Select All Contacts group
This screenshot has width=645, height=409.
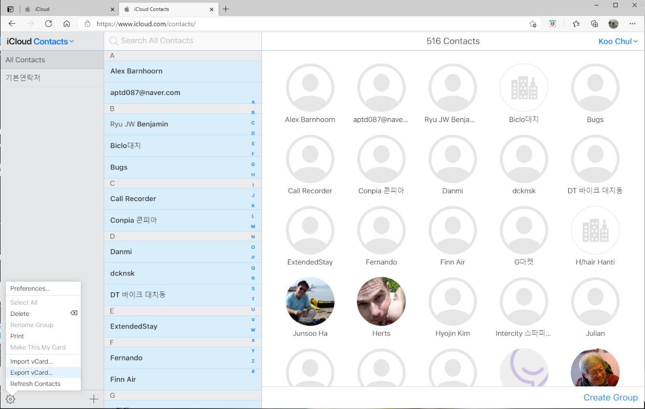point(52,60)
